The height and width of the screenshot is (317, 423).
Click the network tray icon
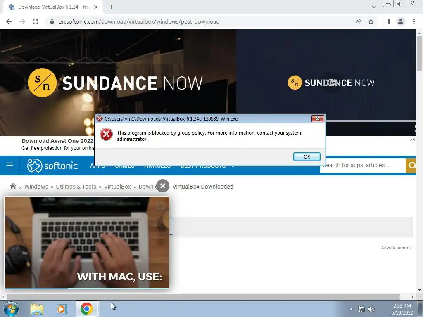[x=361, y=309]
